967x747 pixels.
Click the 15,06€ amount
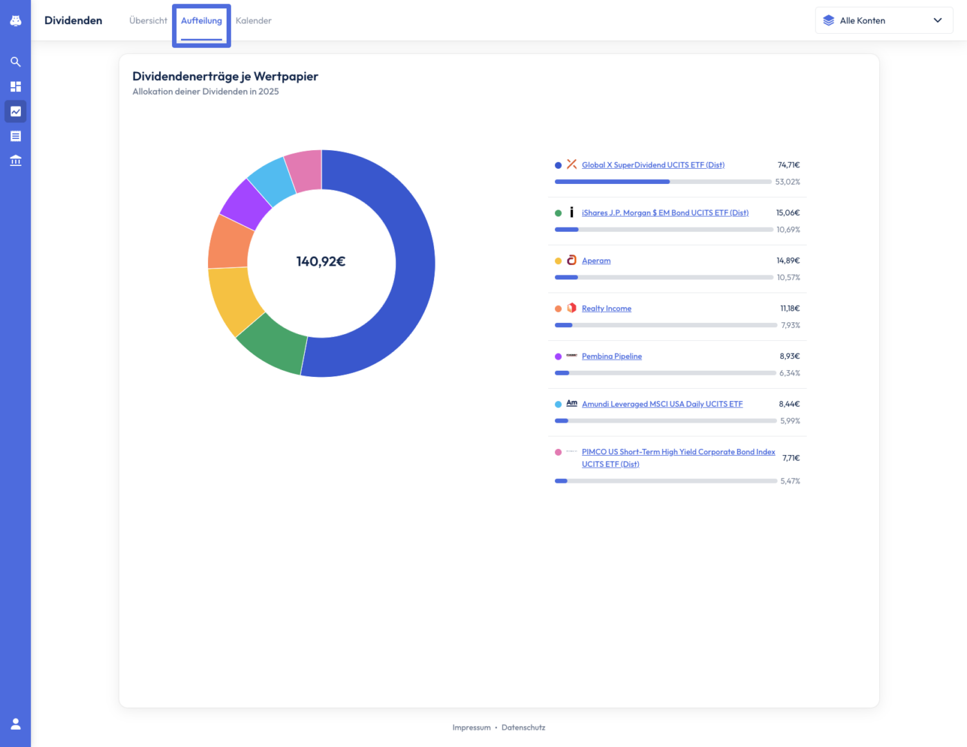pos(788,213)
